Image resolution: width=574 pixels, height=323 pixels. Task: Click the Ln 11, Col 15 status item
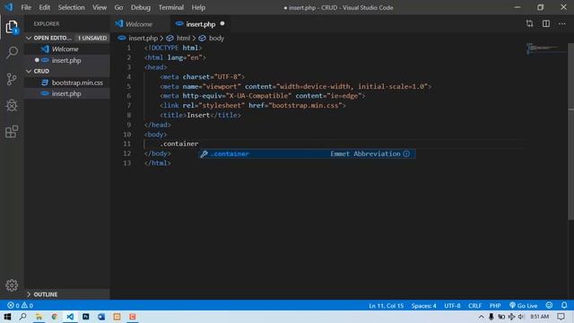(x=386, y=305)
